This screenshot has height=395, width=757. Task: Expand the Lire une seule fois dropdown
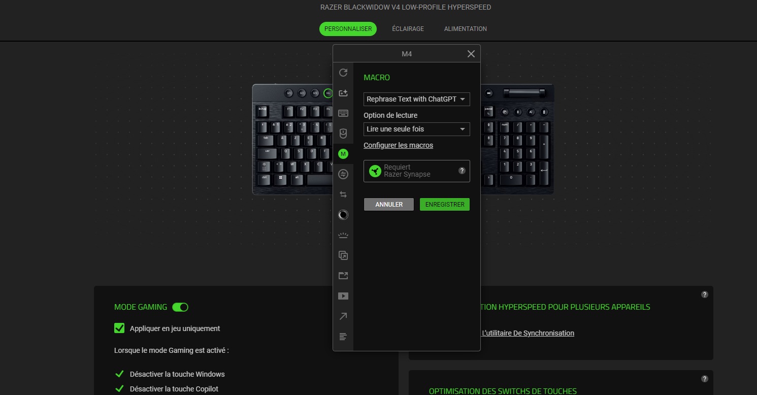(416, 129)
